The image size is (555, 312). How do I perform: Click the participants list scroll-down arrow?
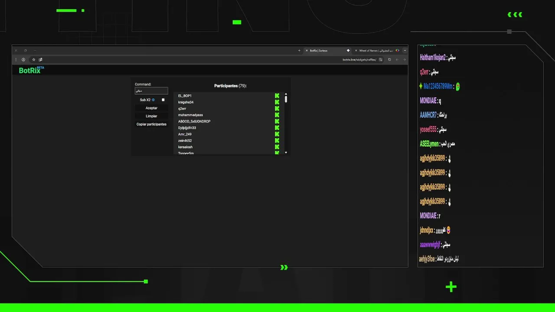286,153
